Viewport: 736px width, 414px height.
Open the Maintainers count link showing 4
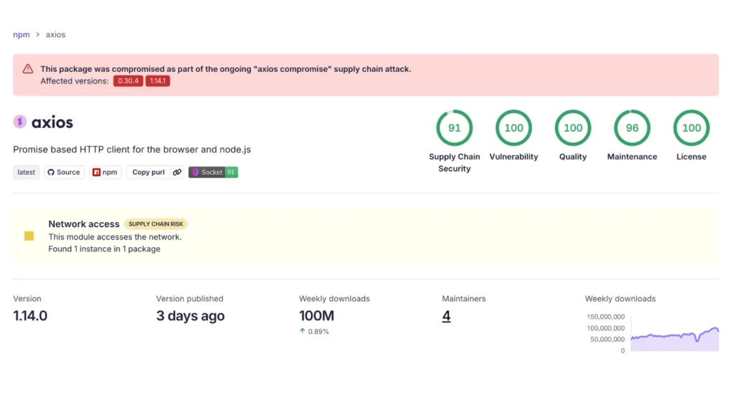click(x=446, y=316)
